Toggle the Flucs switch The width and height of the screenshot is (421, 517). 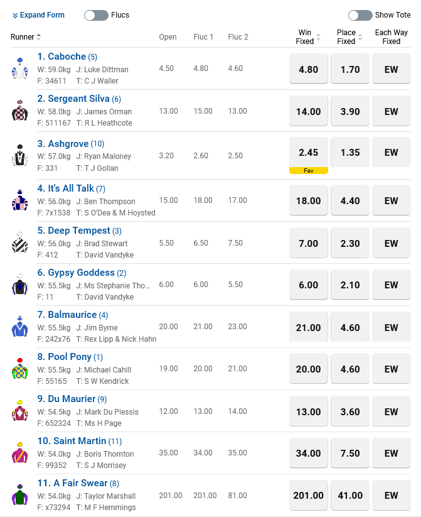(96, 15)
